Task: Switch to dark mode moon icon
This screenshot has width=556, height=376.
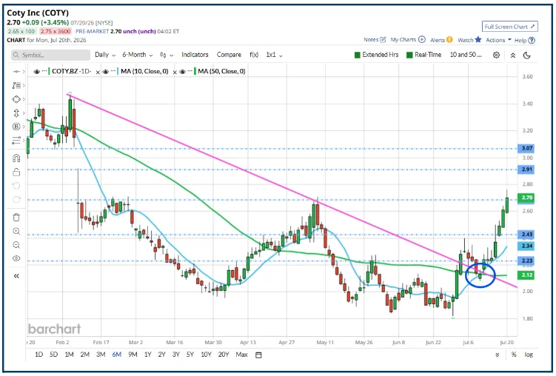Action: tap(527, 55)
